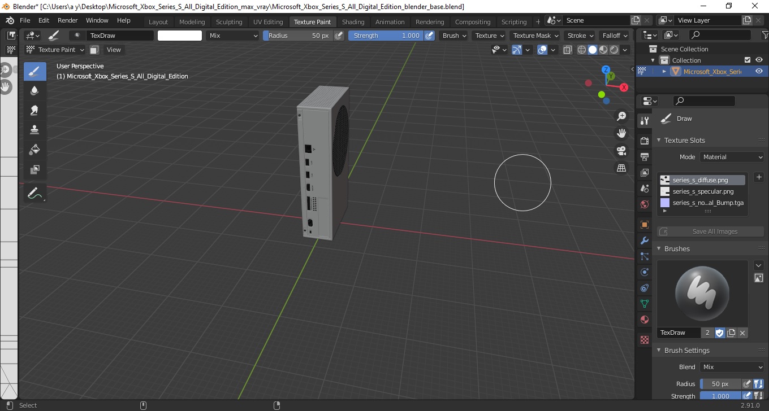
Task: Open Brush Settings Blend Mix dropdown
Action: pyautogui.click(x=732, y=367)
